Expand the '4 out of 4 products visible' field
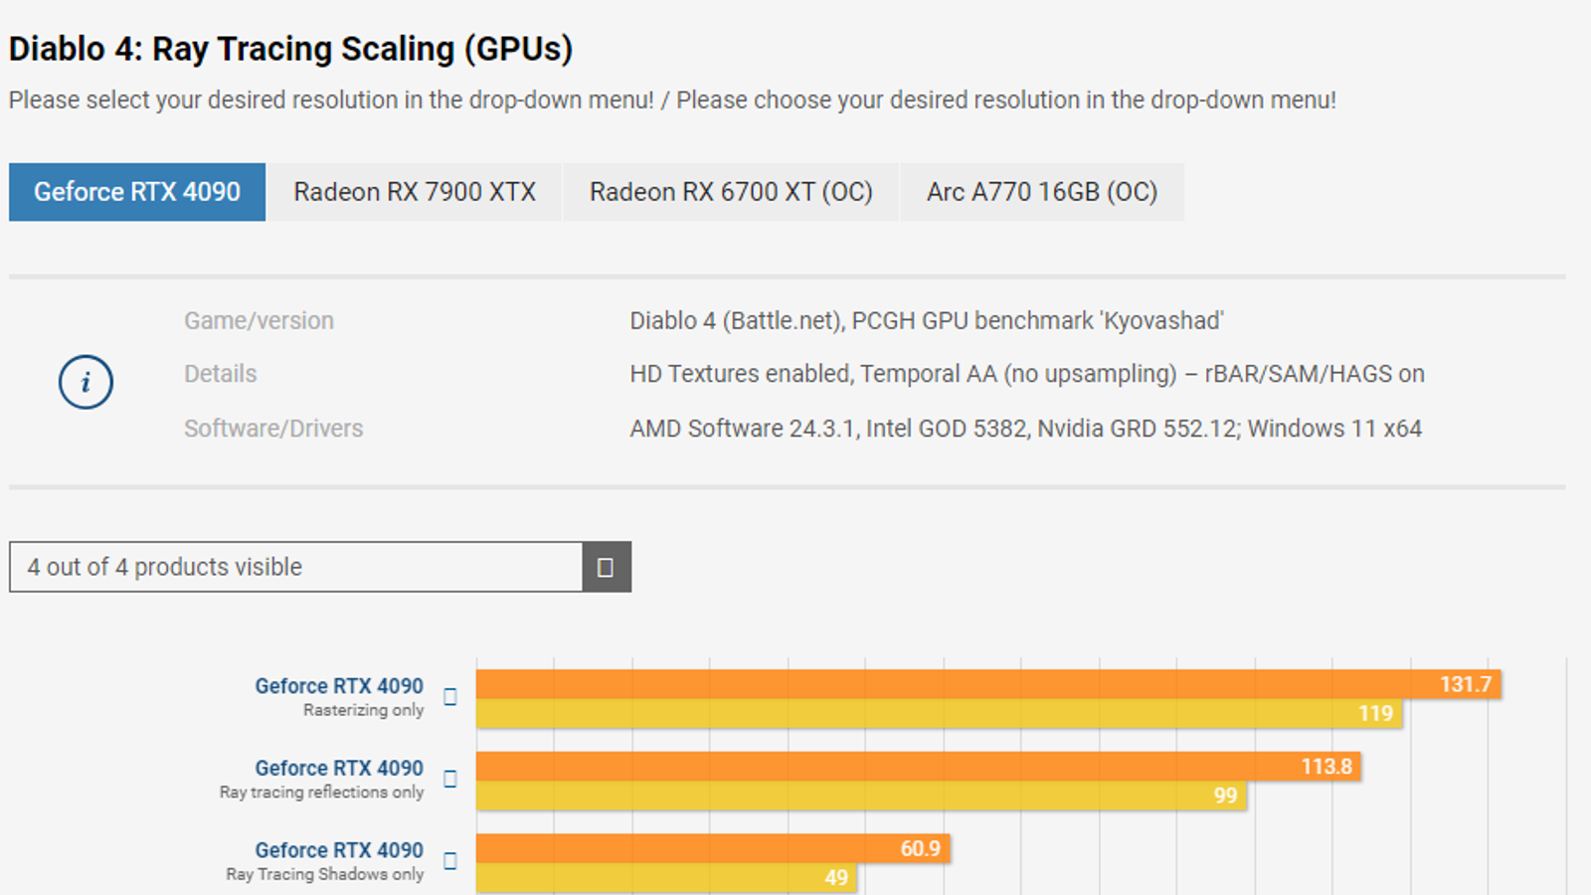Viewport: 1591px width, 895px height. pos(295,567)
